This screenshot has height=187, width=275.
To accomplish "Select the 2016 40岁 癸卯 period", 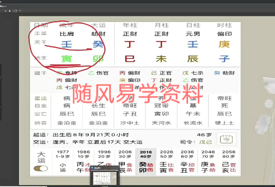I will tap(146, 161).
